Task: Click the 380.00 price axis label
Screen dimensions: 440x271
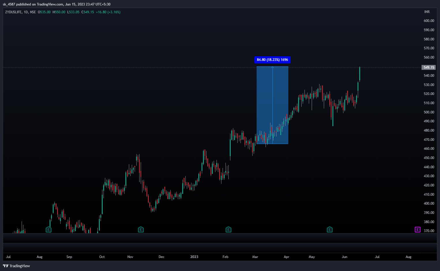Action: coord(429,222)
